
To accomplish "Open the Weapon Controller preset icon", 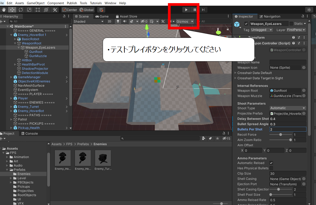I will [299, 43].
